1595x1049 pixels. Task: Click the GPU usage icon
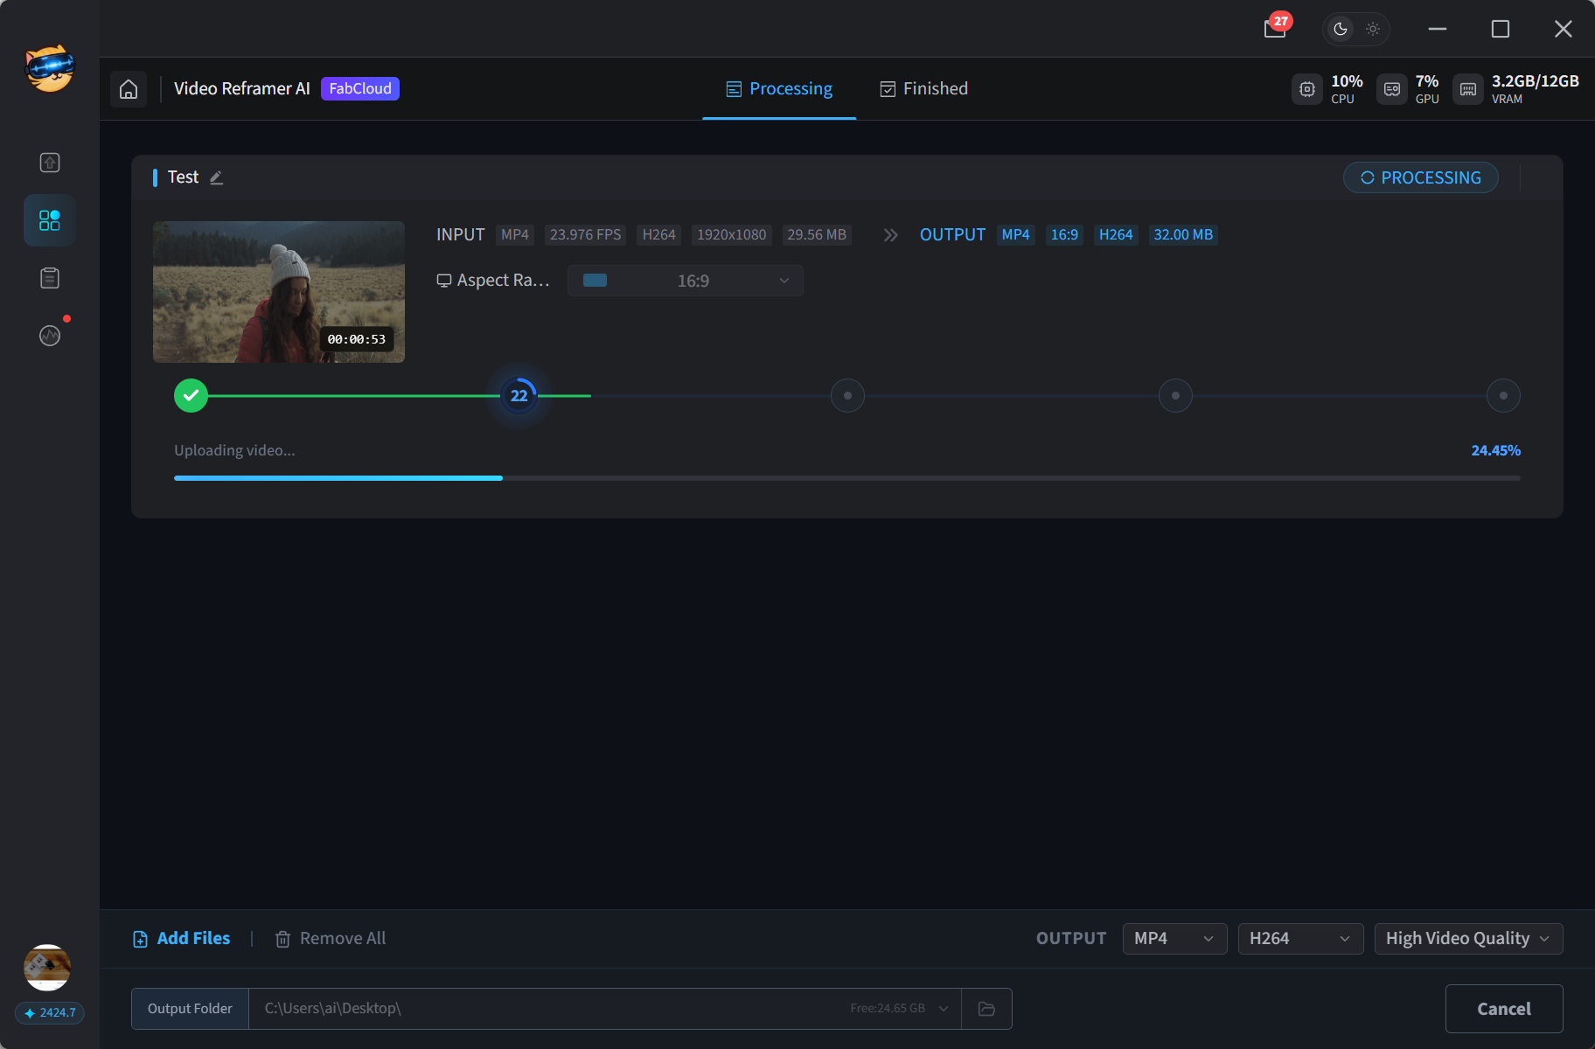coord(1392,89)
